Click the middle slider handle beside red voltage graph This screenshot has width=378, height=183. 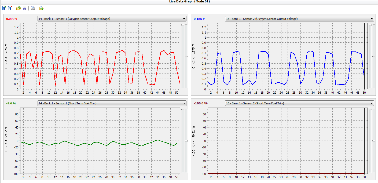click(x=186, y=56)
